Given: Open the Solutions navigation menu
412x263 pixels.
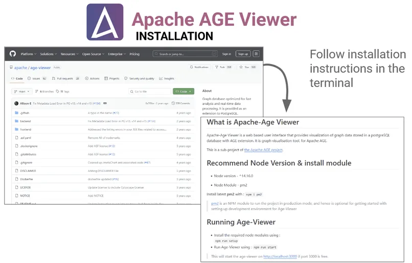Looking at the screenshot, I should (49, 54).
